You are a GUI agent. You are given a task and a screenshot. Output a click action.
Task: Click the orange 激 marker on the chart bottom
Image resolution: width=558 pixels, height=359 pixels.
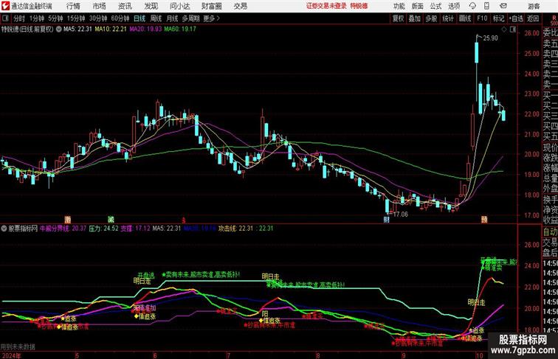point(68,220)
